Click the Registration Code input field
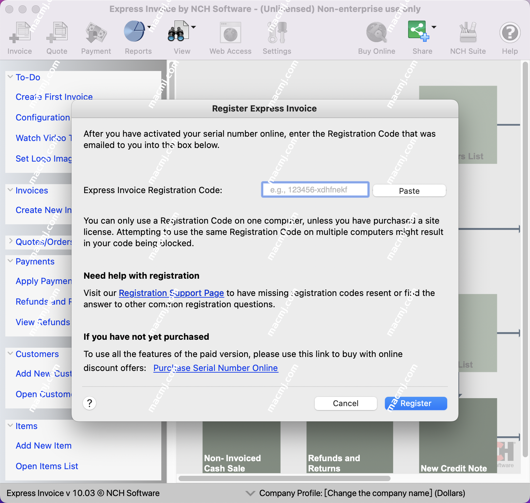Screen dimensions: 530x503 click(315, 190)
